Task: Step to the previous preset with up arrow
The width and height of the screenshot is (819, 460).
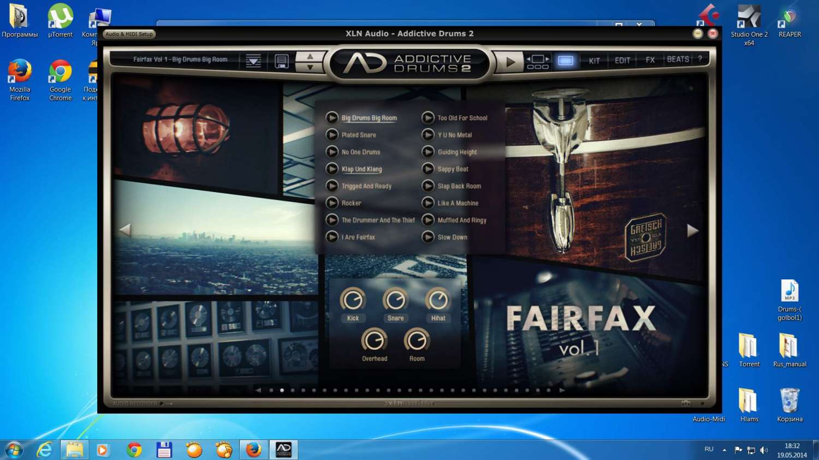Action: 310,56
